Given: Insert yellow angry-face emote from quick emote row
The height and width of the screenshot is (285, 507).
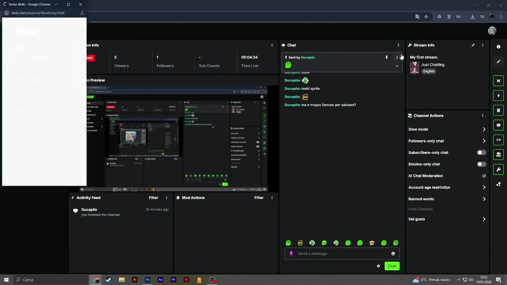Looking at the screenshot, I should (x=300, y=243).
